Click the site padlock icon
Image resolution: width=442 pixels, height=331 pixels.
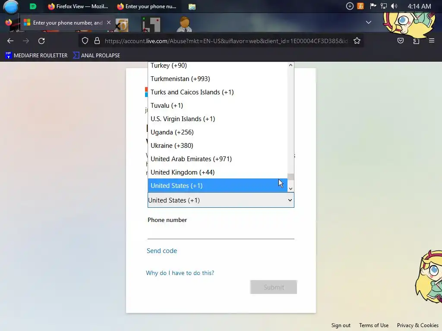tap(97, 41)
